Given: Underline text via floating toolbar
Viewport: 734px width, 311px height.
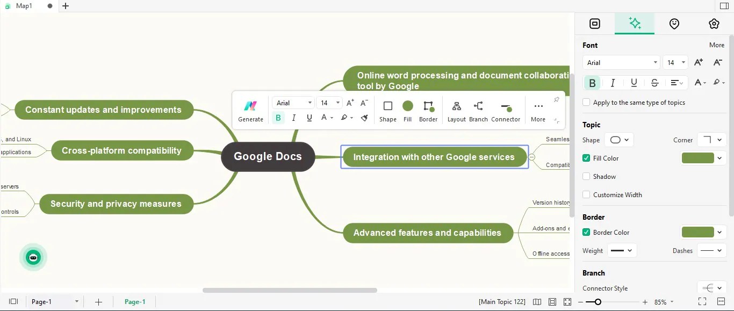Looking at the screenshot, I should pos(309,118).
